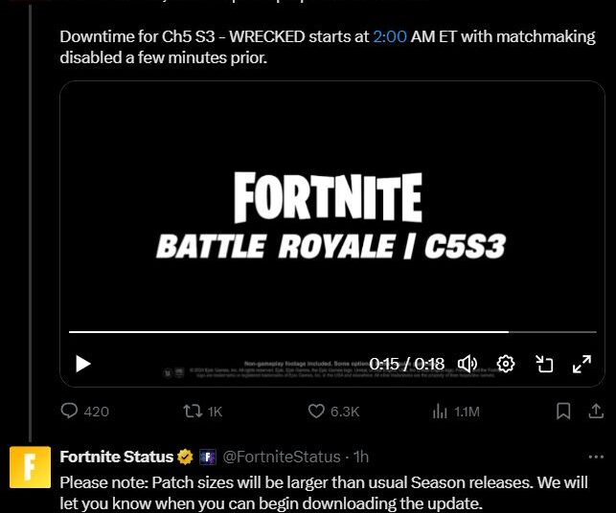Image resolution: width=616 pixels, height=513 pixels.
Task: Open Fortnite Status profile avatar
Action: click(31, 467)
